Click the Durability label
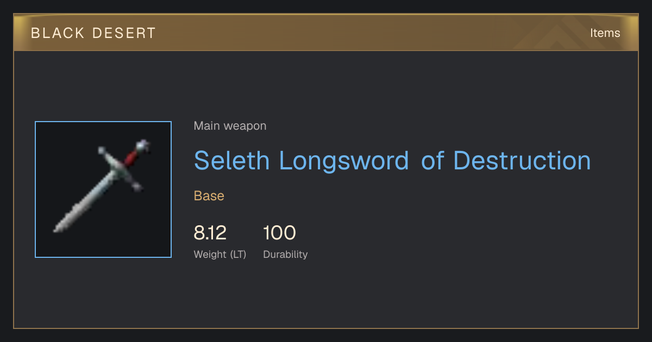Screen dimensions: 652x342 pyautogui.click(x=285, y=255)
